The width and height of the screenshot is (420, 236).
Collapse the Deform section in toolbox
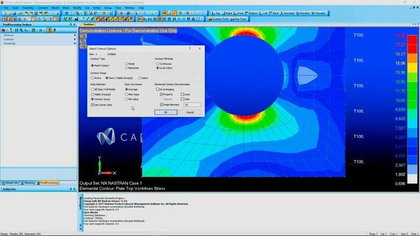[x=75, y=35]
